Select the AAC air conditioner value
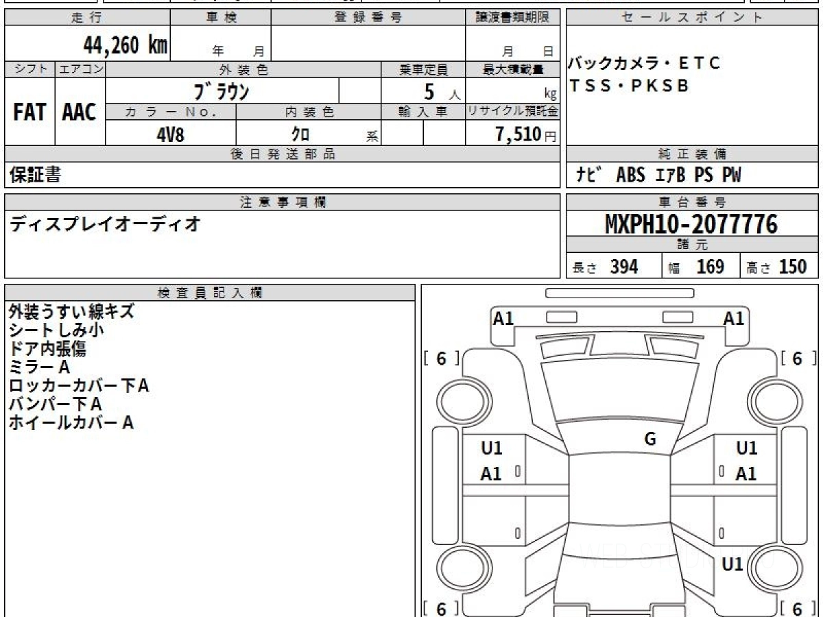 80,112
